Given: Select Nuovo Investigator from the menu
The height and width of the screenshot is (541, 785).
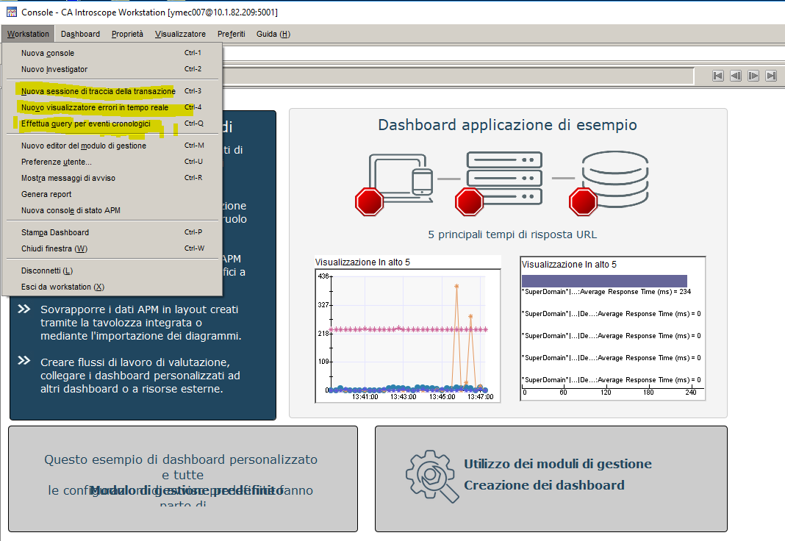Looking at the screenshot, I should pos(54,69).
